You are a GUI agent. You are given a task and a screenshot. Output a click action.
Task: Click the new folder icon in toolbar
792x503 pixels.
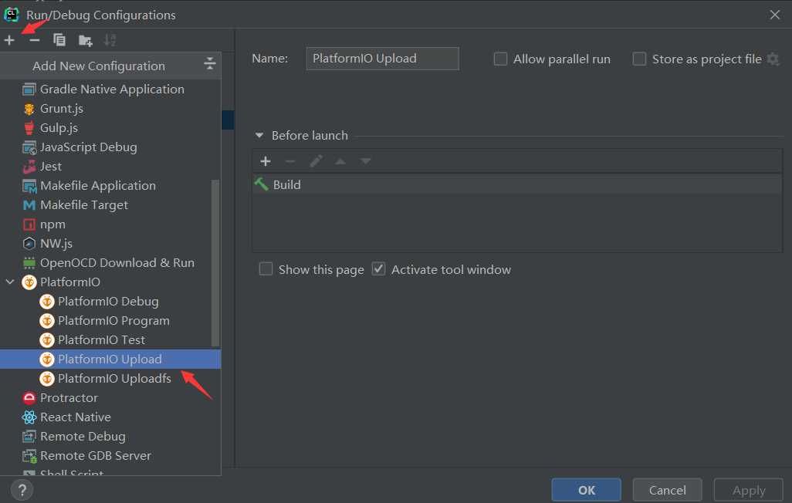tap(86, 40)
